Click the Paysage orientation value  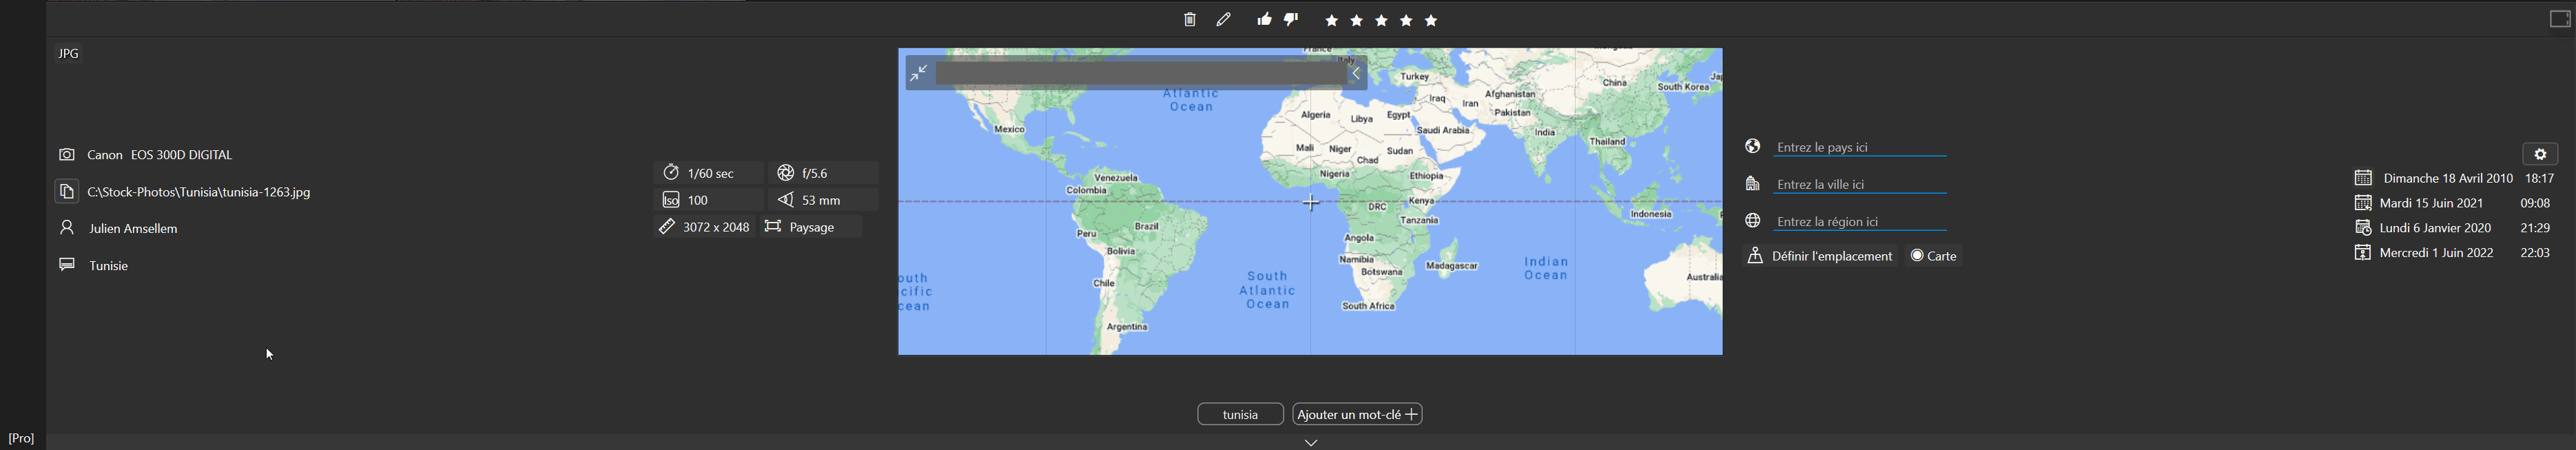(x=811, y=228)
